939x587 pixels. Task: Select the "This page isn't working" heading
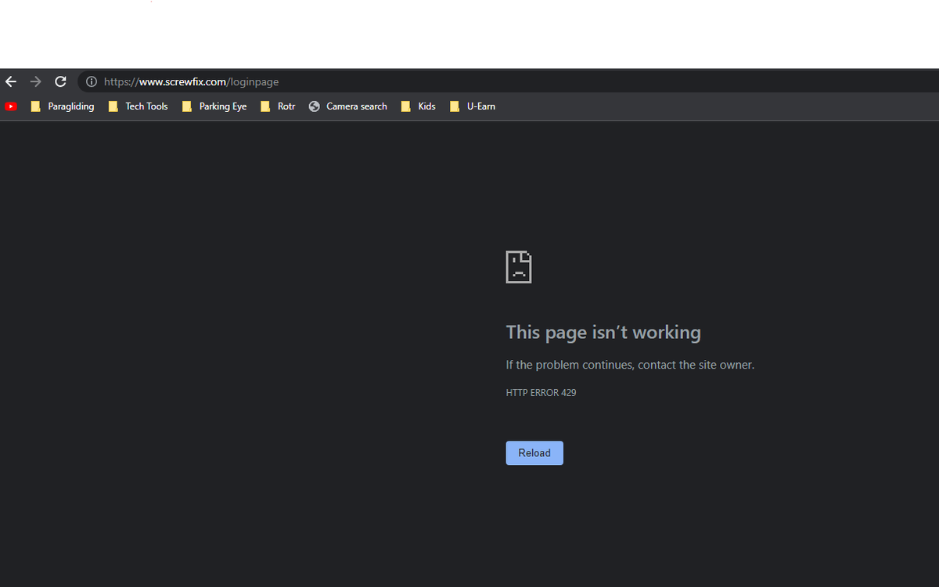point(603,333)
